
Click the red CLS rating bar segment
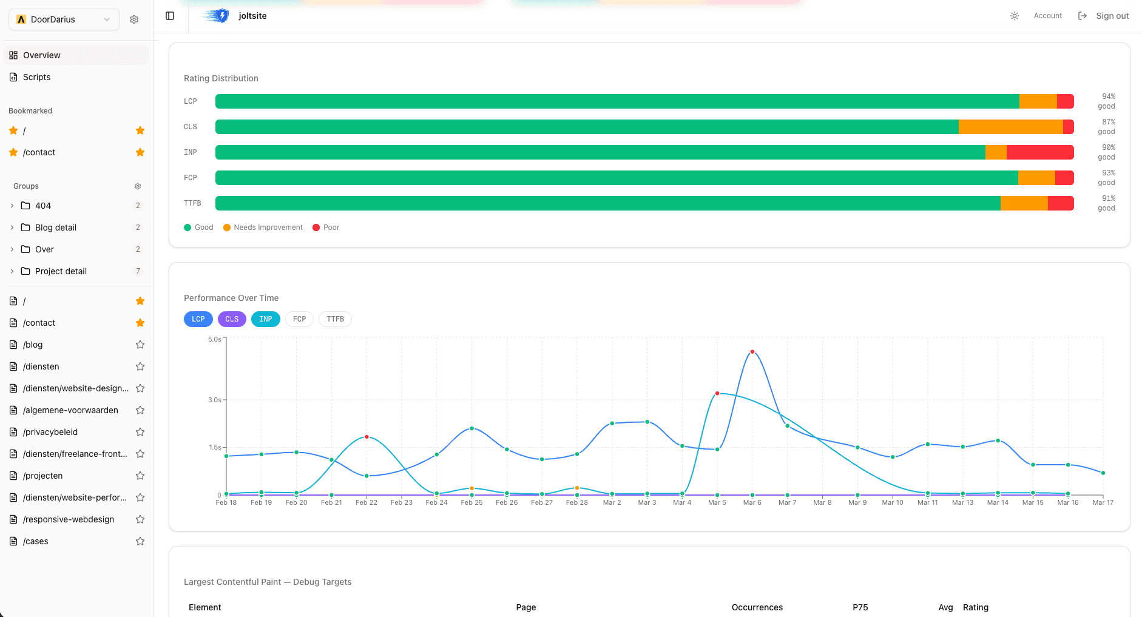[1069, 127]
